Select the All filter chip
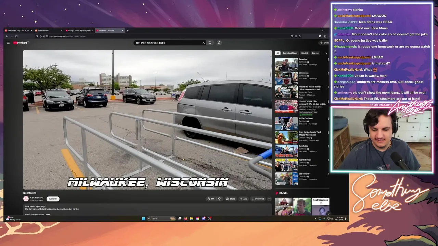Screen dimensions: 438x246 [x=278, y=53]
